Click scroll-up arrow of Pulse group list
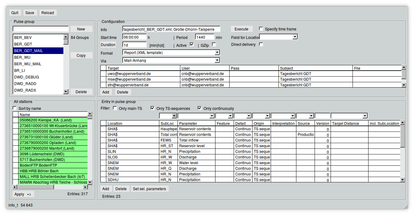This screenshot has width=414, height=215. (x=66, y=36)
